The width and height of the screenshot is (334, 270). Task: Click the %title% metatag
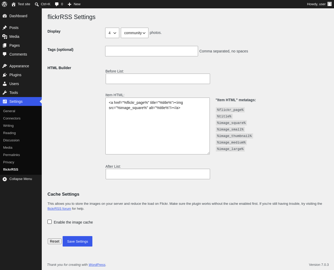224,116
